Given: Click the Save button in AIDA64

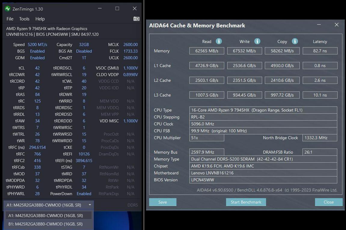Looking at the screenshot, I should coord(163,202).
